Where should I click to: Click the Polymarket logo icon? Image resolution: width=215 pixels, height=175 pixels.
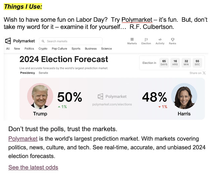pos(8,41)
